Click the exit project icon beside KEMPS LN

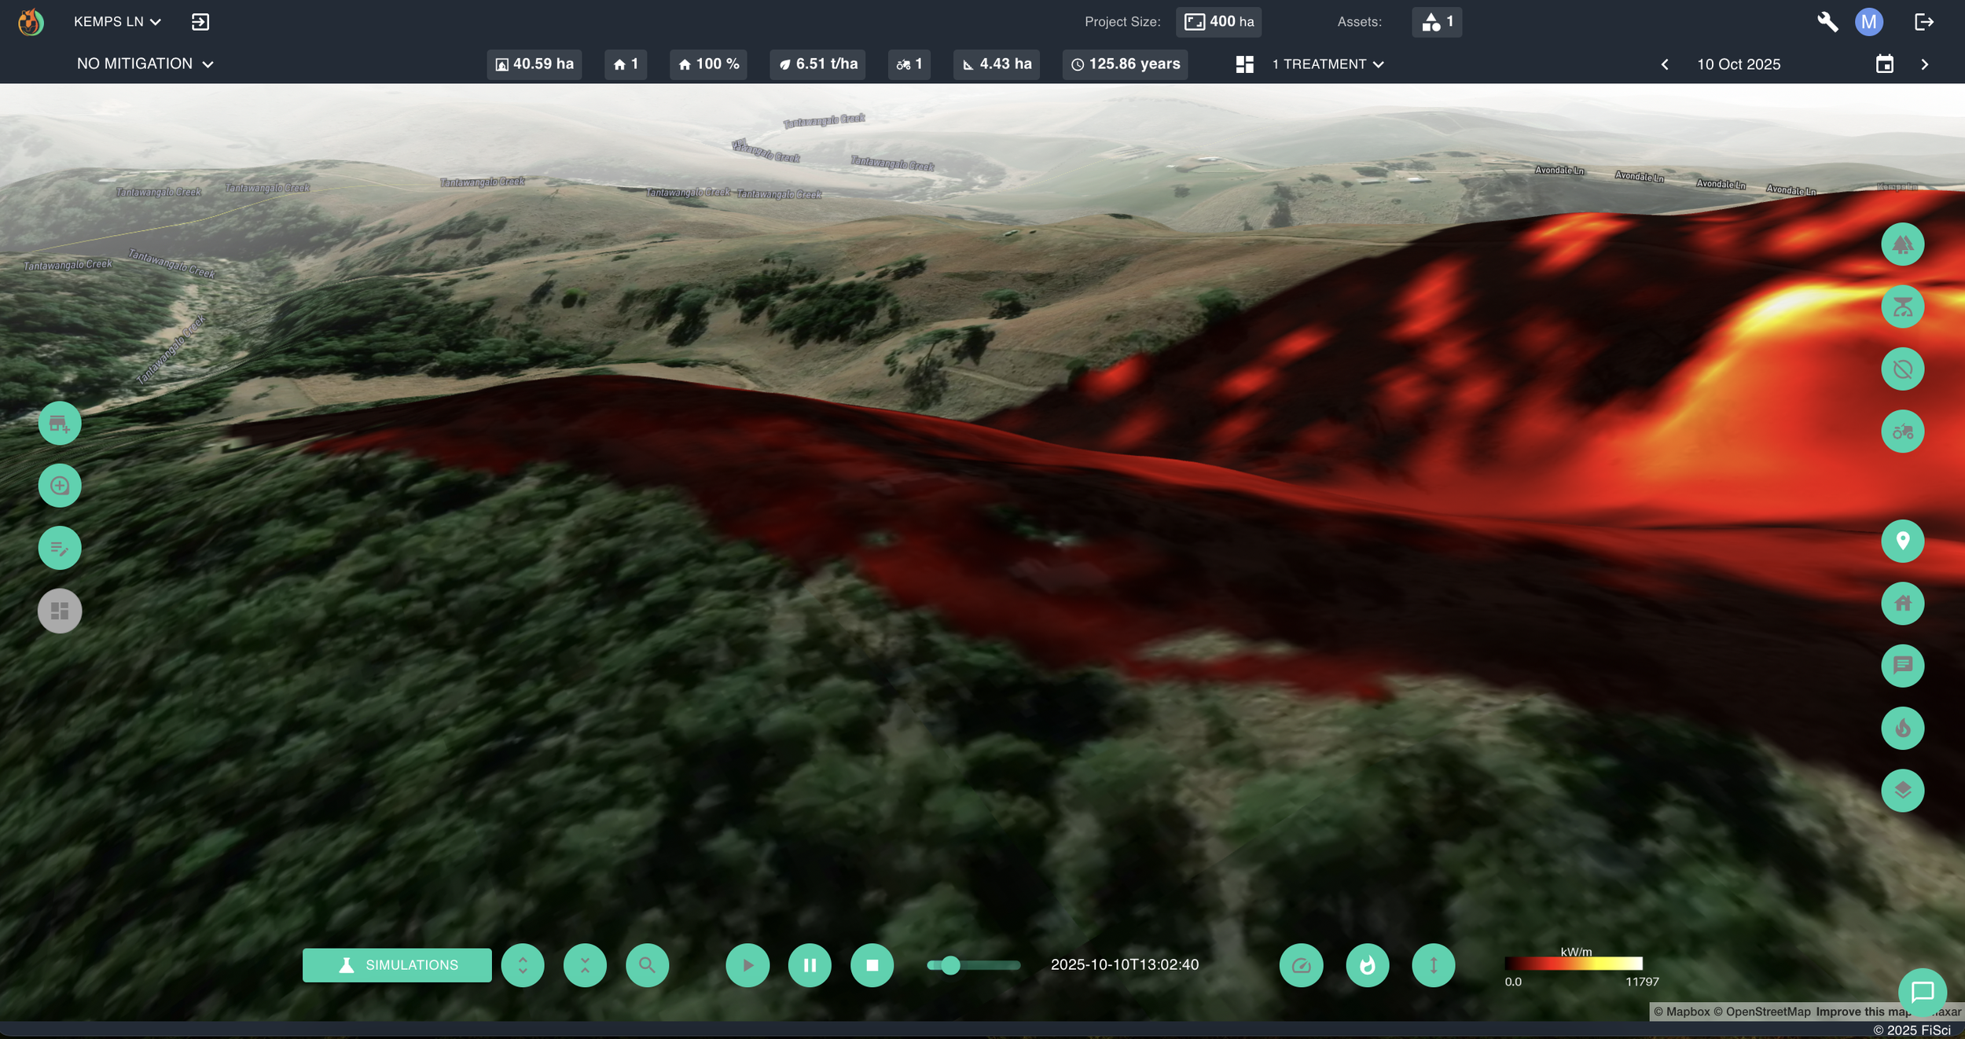200,22
